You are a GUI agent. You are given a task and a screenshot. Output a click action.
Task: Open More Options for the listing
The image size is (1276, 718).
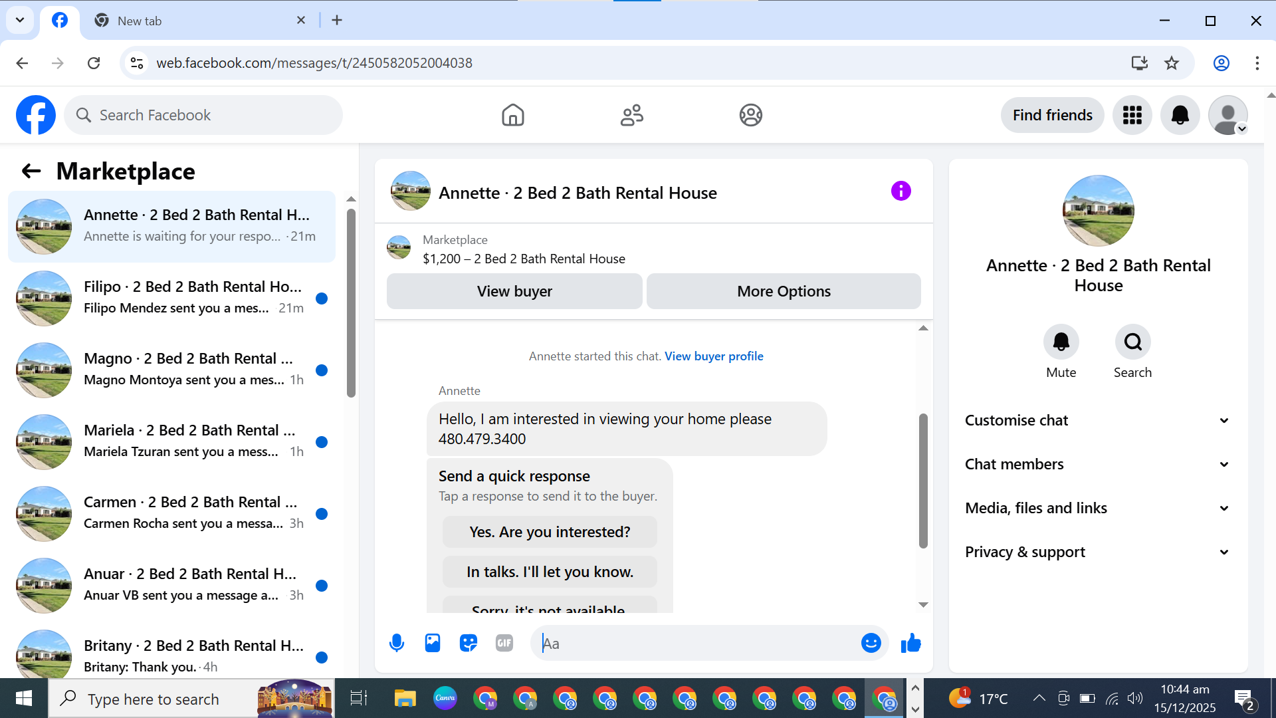pyautogui.click(x=784, y=291)
